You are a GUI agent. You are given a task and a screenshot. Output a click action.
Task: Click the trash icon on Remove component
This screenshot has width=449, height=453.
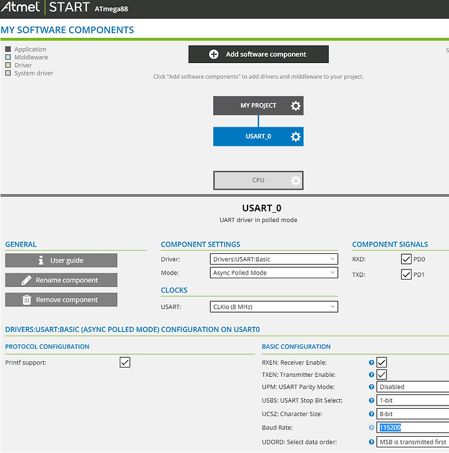pyautogui.click(x=27, y=300)
